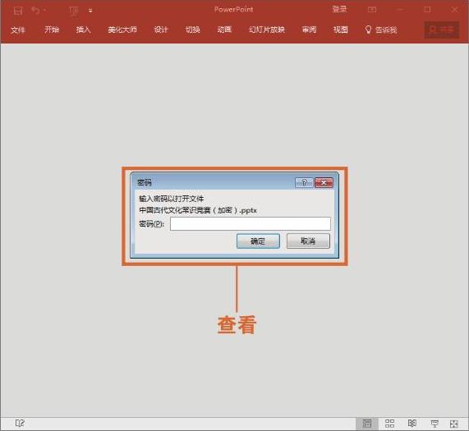Minimize the PowerPoint window
The height and width of the screenshot is (431, 469).
tap(400, 10)
